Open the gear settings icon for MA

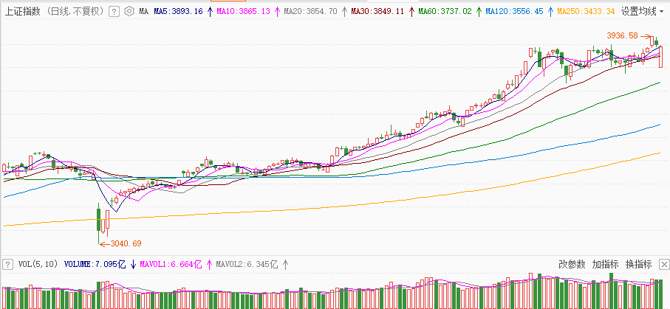129,12
